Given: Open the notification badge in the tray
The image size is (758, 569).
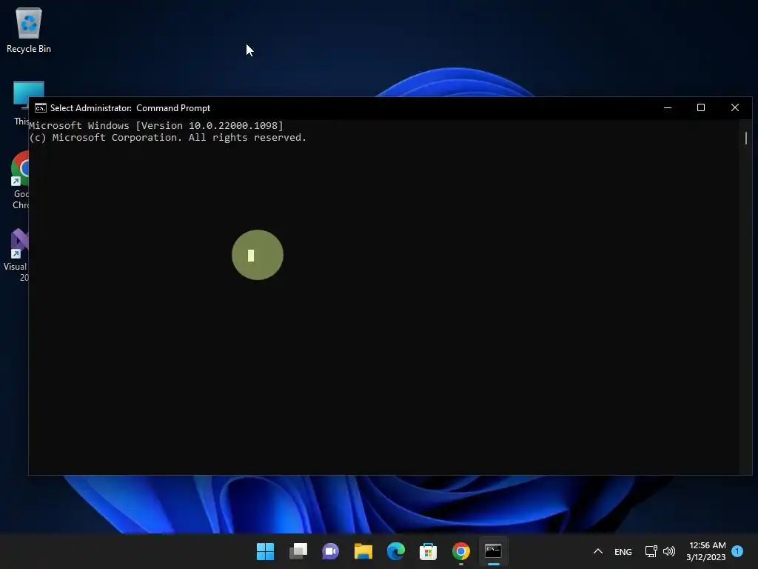Looking at the screenshot, I should [x=737, y=551].
